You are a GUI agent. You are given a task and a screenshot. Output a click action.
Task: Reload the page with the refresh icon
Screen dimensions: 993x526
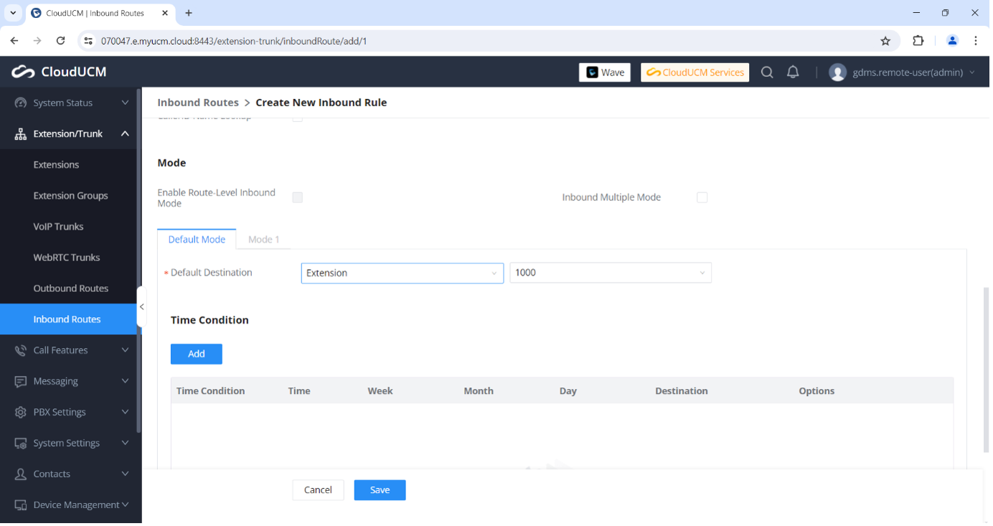click(61, 41)
